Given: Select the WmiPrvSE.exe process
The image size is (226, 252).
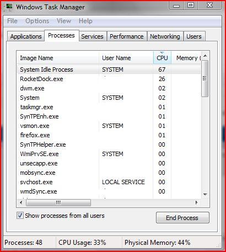Looking at the screenshot, I should (109, 154).
